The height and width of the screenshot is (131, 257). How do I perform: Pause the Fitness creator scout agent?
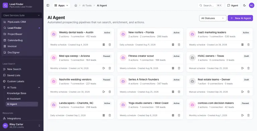click(x=173, y=68)
